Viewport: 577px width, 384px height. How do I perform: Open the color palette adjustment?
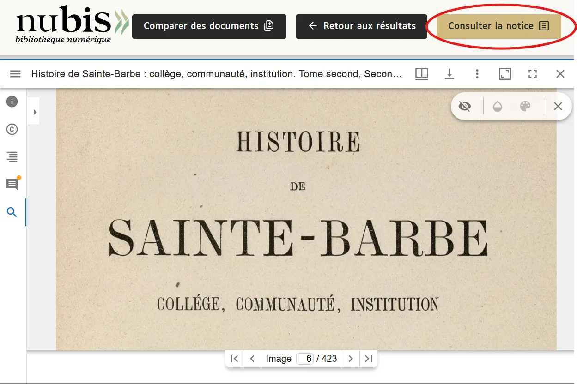coord(525,106)
